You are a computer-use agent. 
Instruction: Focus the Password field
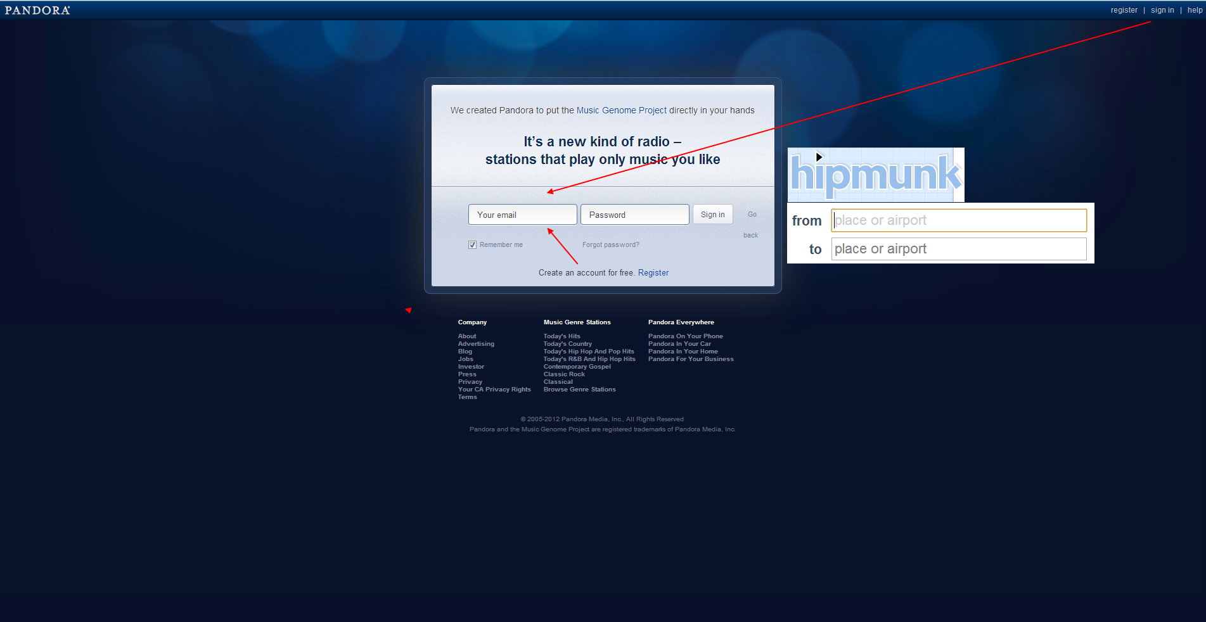(635, 215)
